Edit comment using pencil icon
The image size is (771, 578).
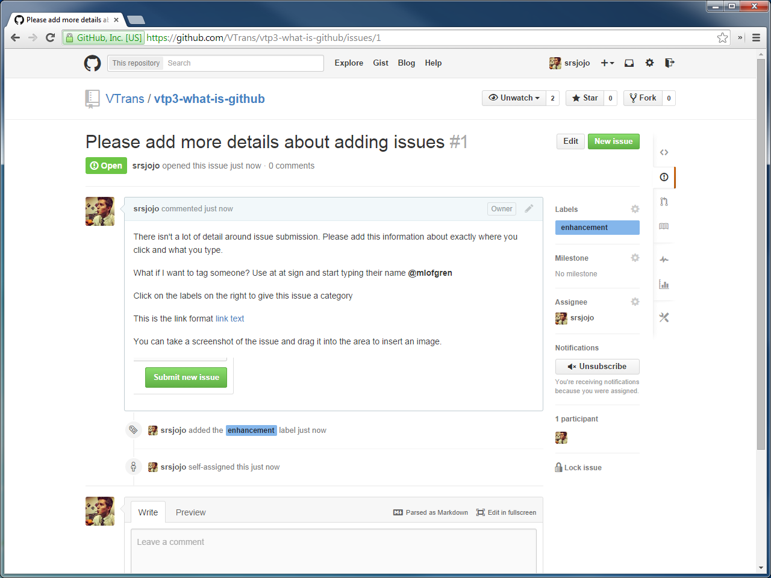click(x=529, y=208)
